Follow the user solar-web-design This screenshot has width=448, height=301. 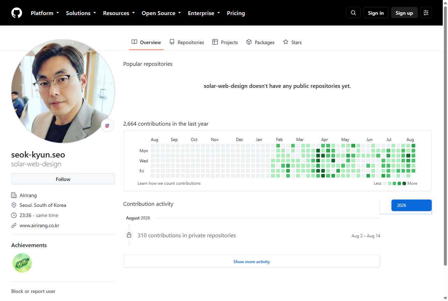coord(63,179)
